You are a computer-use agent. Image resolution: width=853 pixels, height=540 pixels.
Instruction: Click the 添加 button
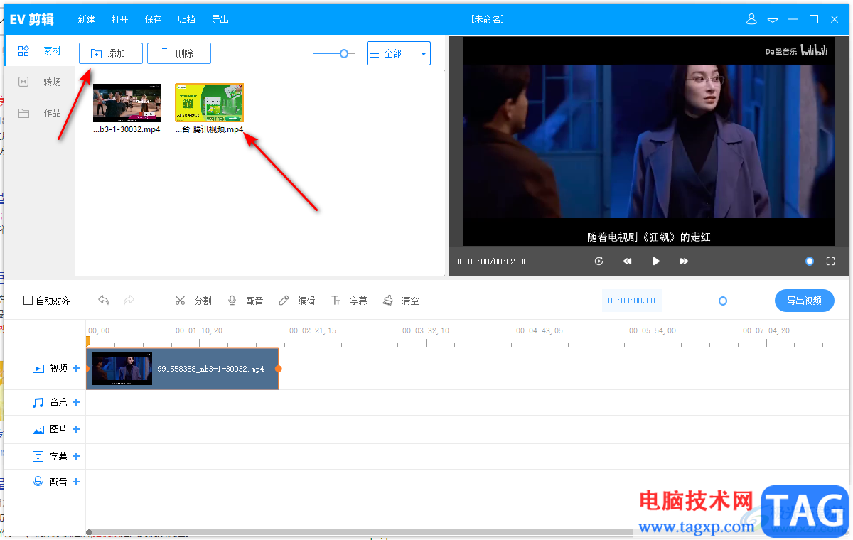pos(111,53)
